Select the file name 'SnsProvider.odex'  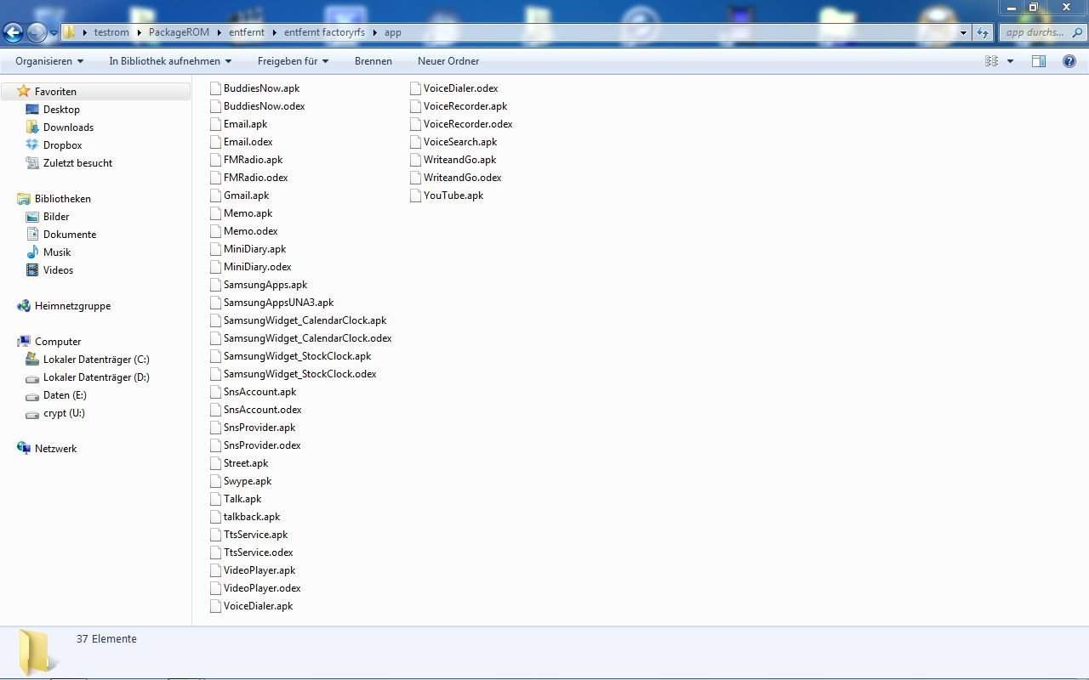click(x=262, y=445)
